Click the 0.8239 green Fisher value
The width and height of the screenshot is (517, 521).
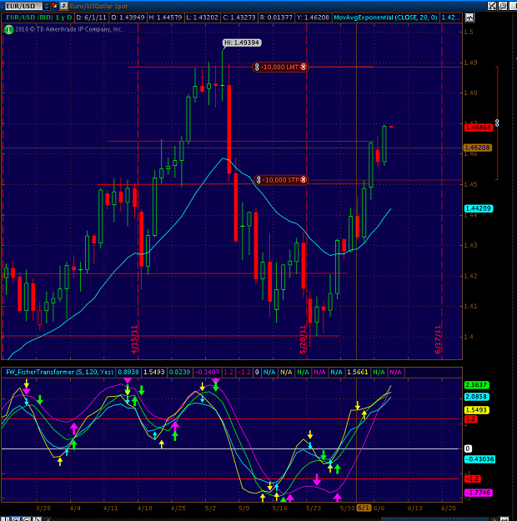(x=179, y=372)
